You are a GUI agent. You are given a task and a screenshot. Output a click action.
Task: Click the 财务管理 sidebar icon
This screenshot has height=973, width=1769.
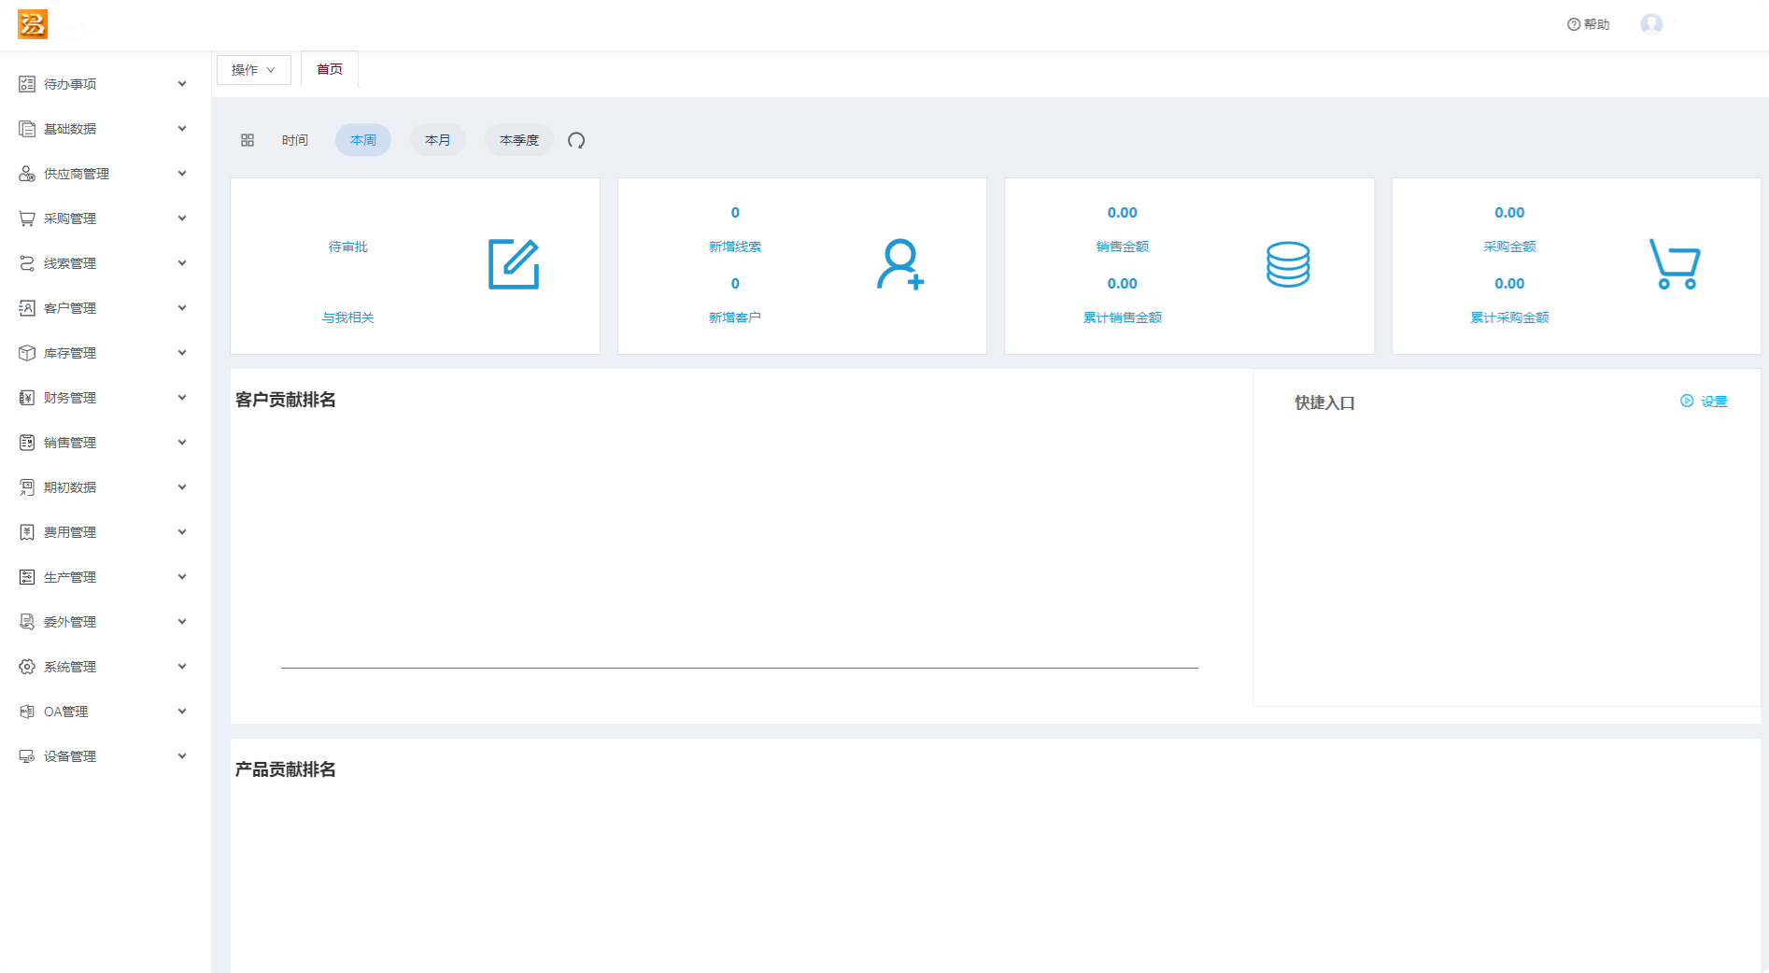[27, 398]
